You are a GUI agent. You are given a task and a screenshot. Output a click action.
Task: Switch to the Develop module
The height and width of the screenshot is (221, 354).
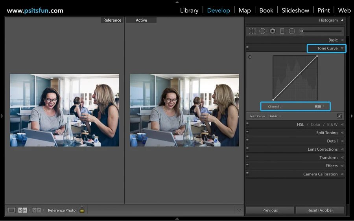[218, 11]
